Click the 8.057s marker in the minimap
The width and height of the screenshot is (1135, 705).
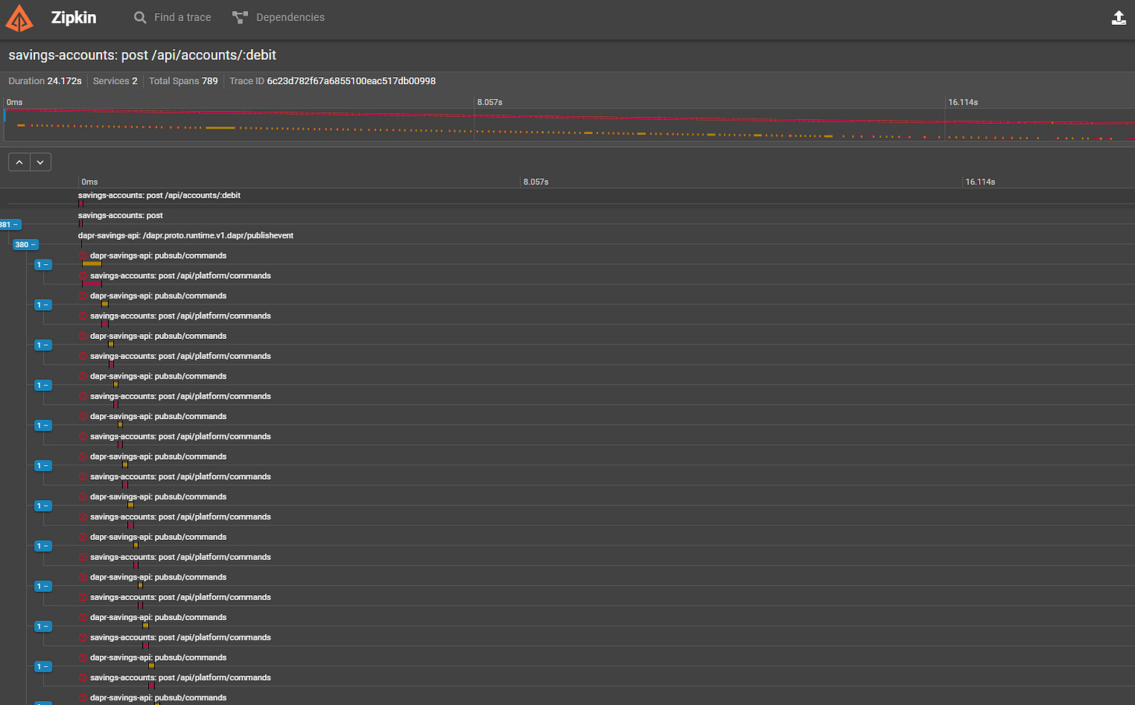click(x=490, y=102)
